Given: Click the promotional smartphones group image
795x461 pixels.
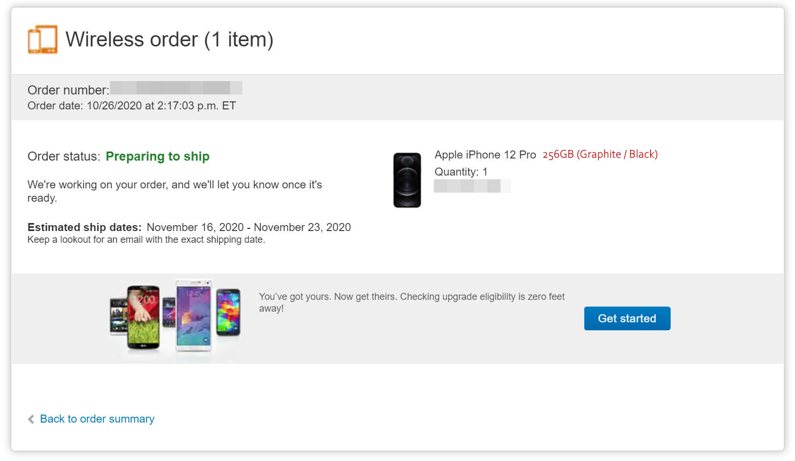Looking at the screenshot, I should [x=175, y=318].
